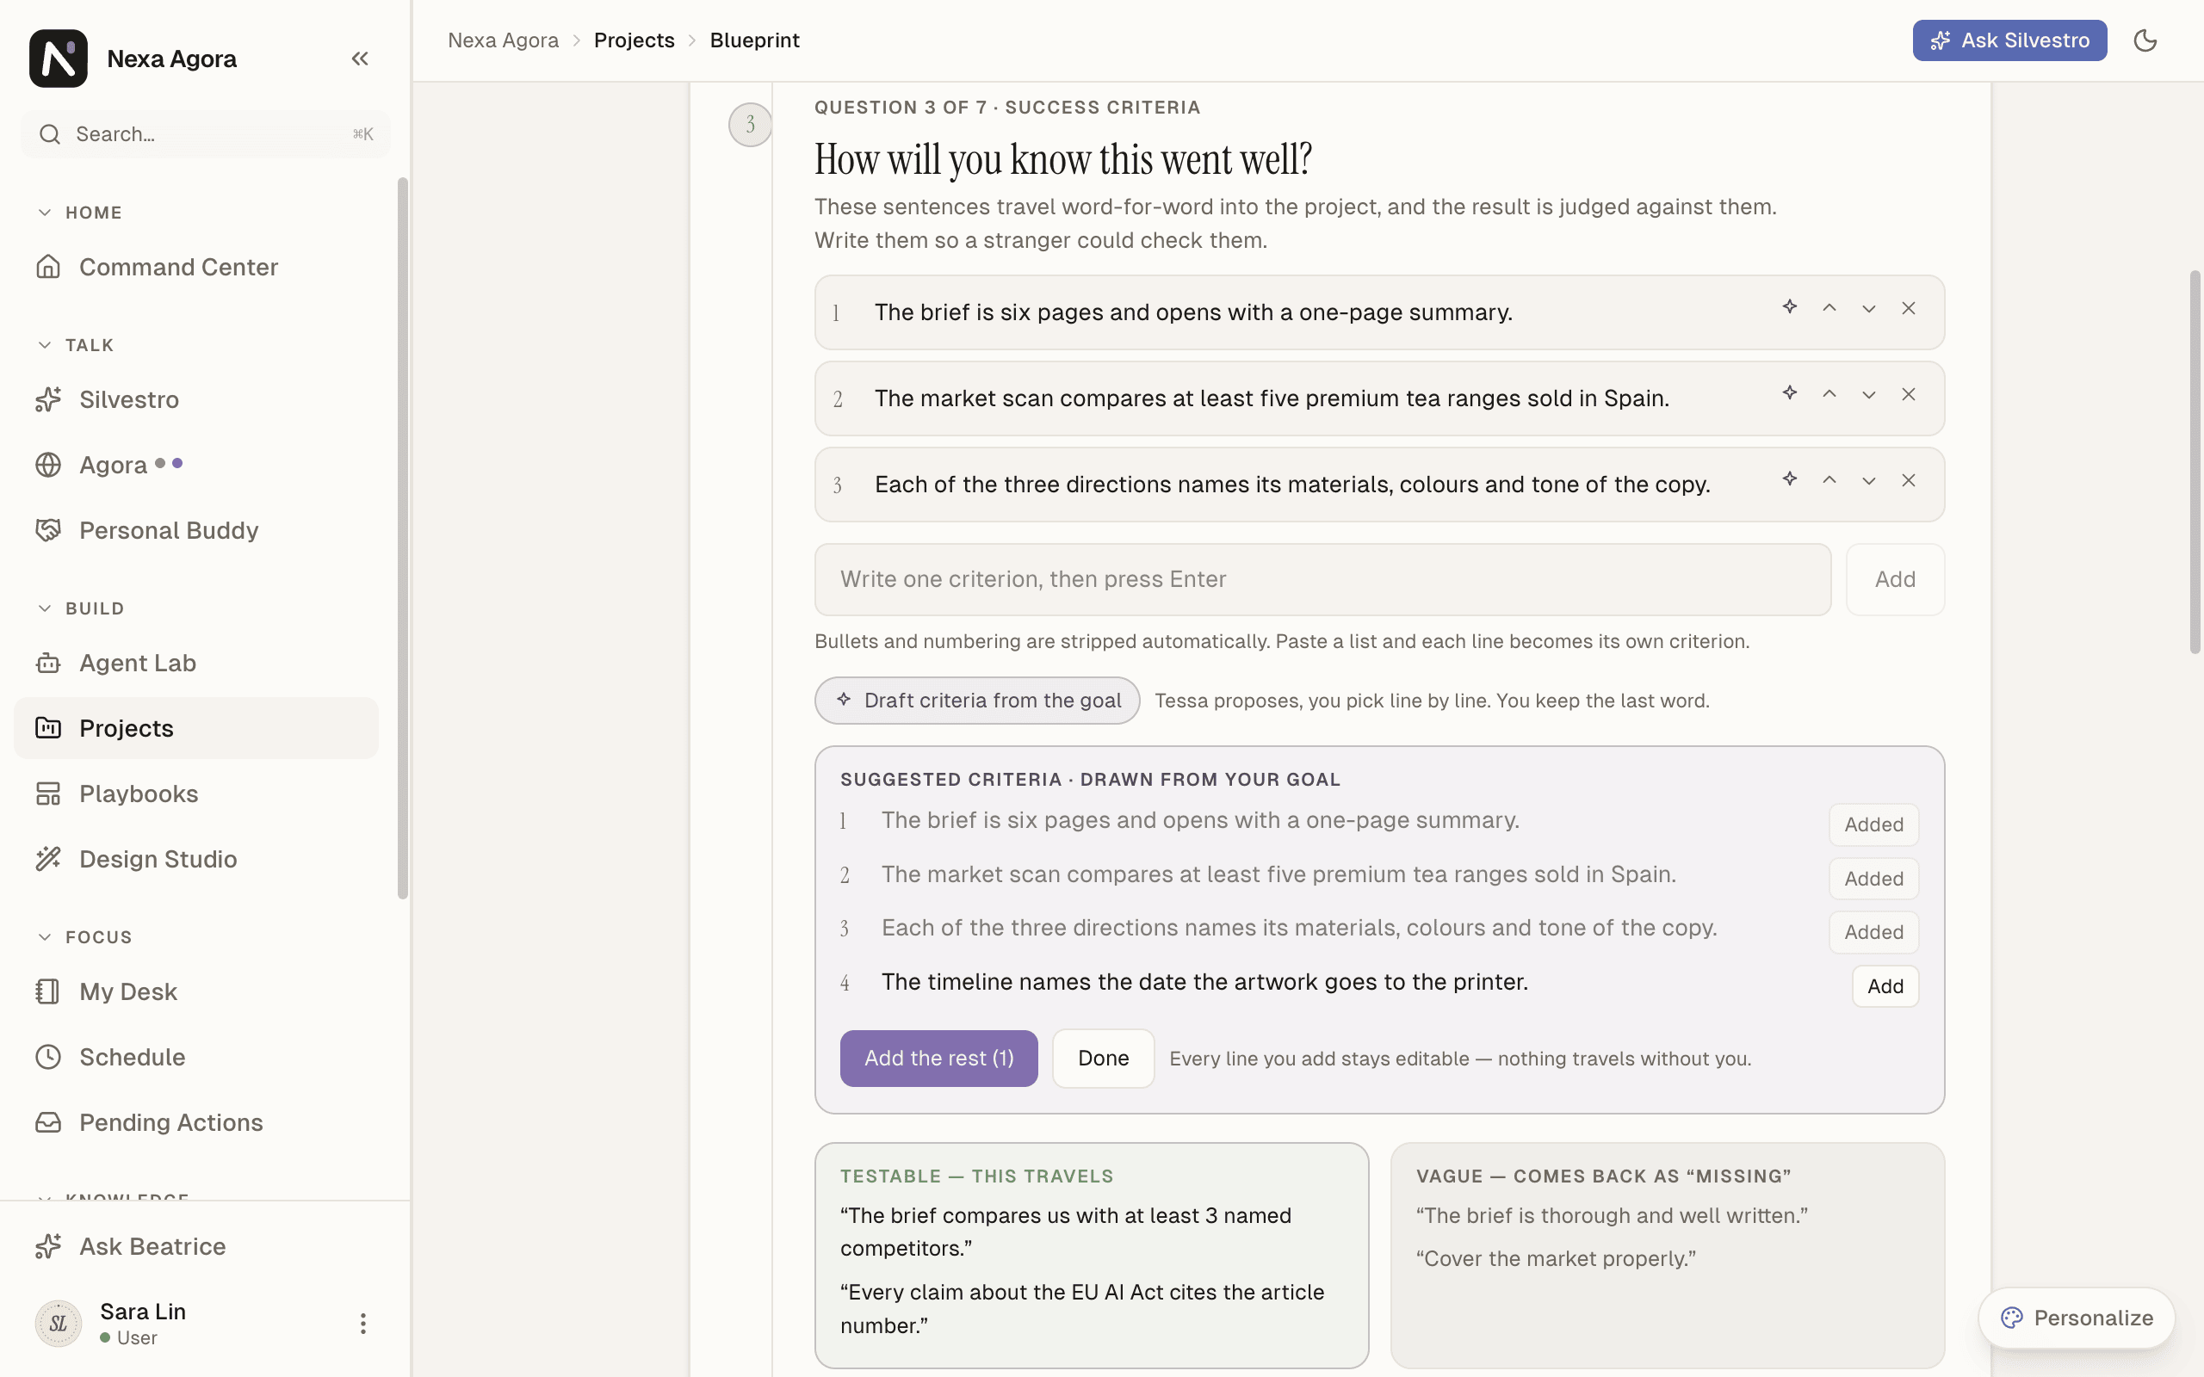Click Done in suggested criteria
Image resolution: width=2204 pixels, height=1377 pixels.
[x=1103, y=1059]
